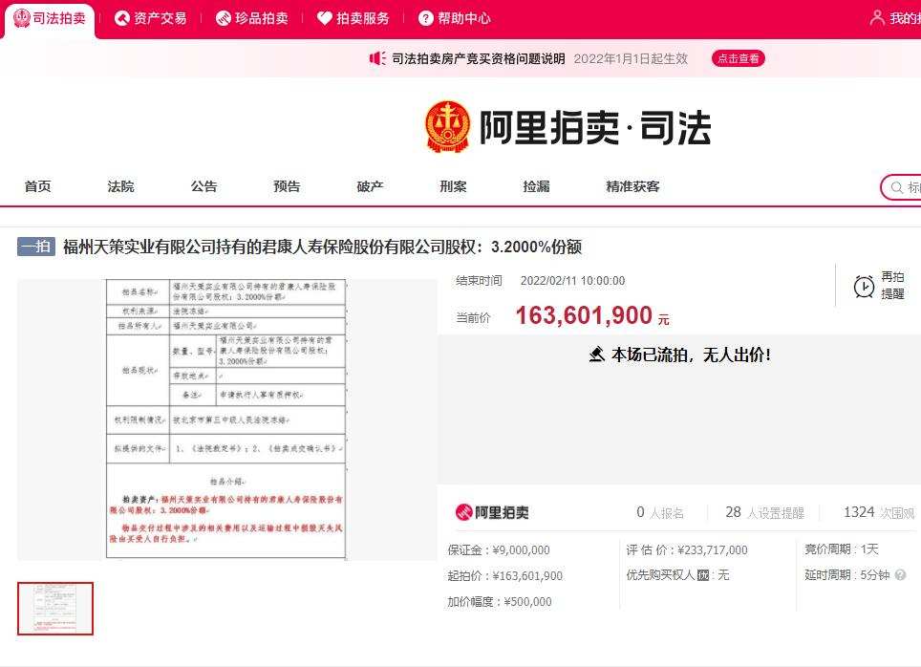Open the 法院 navigation item
The height and width of the screenshot is (667, 921).
[x=121, y=187]
